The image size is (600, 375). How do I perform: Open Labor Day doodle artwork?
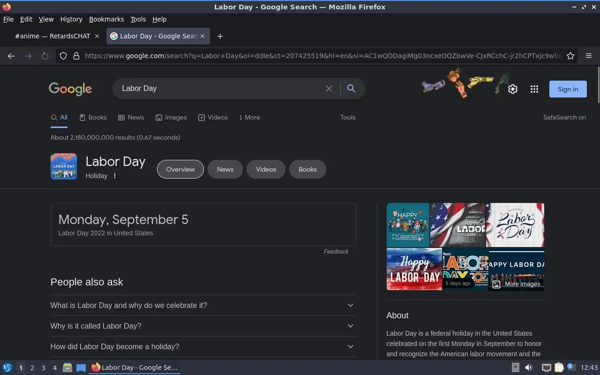(x=465, y=82)
